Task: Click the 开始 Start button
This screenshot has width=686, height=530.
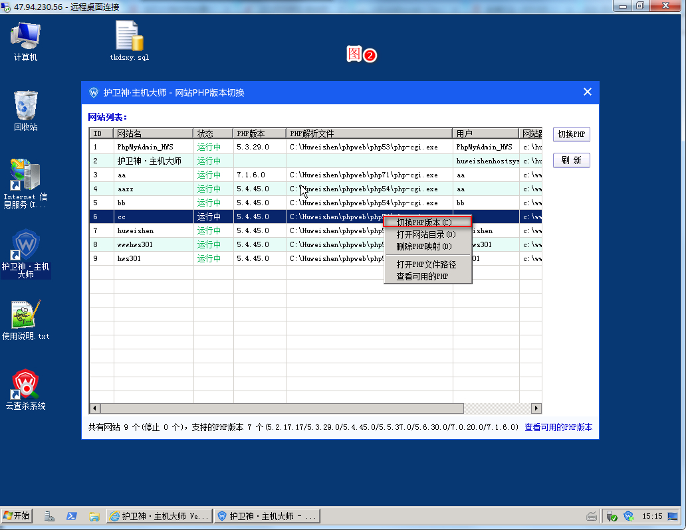Action: click(x=17, y=516)
